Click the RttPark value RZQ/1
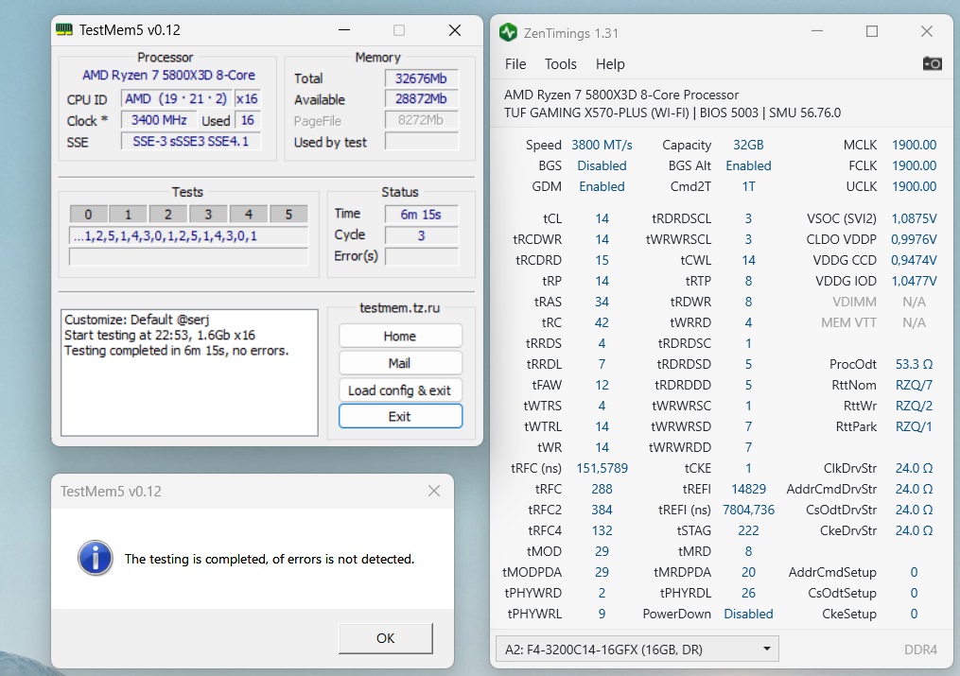This screenshot has height=676, width=960. pyautogui.click(x=914, y=426)
